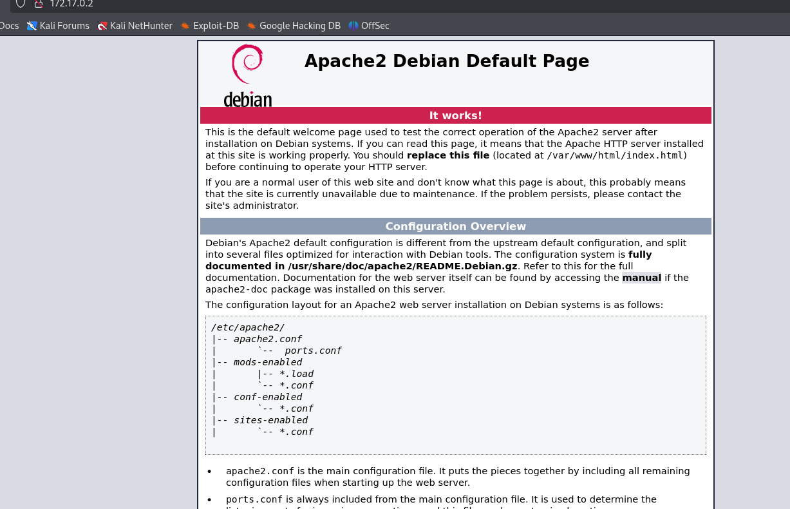Click the apache2-doc package name text

pyautogui.click(x=236, y=289)
